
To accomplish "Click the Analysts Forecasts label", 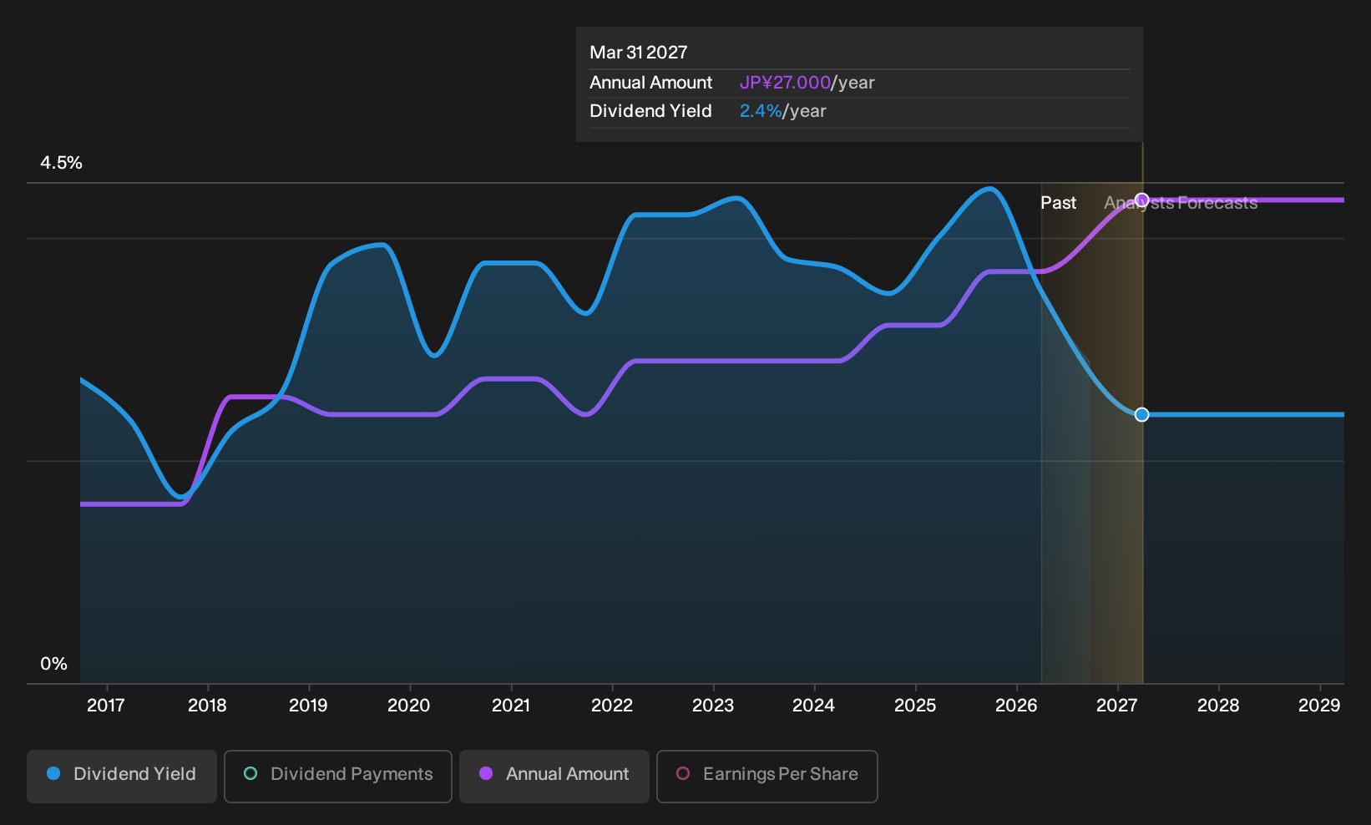I will (1181, 203).
